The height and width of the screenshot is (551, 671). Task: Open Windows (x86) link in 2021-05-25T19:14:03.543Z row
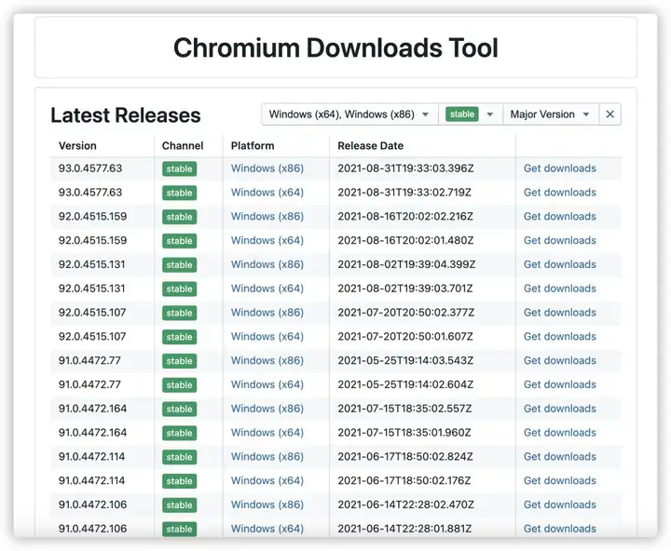pos(267,360)
